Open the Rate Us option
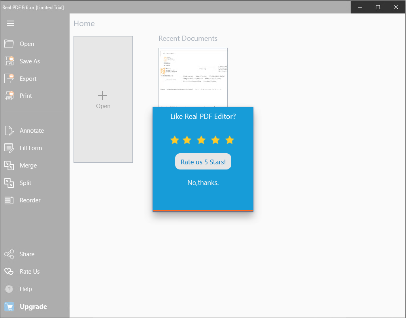The width and height of the screenshot is (406, 318). pos(29,271)
